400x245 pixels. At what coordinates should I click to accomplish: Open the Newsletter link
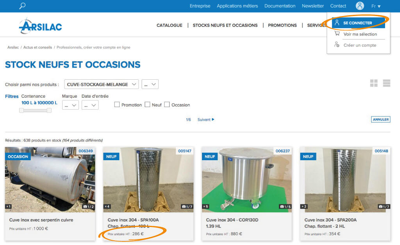(x=313, y=6)
